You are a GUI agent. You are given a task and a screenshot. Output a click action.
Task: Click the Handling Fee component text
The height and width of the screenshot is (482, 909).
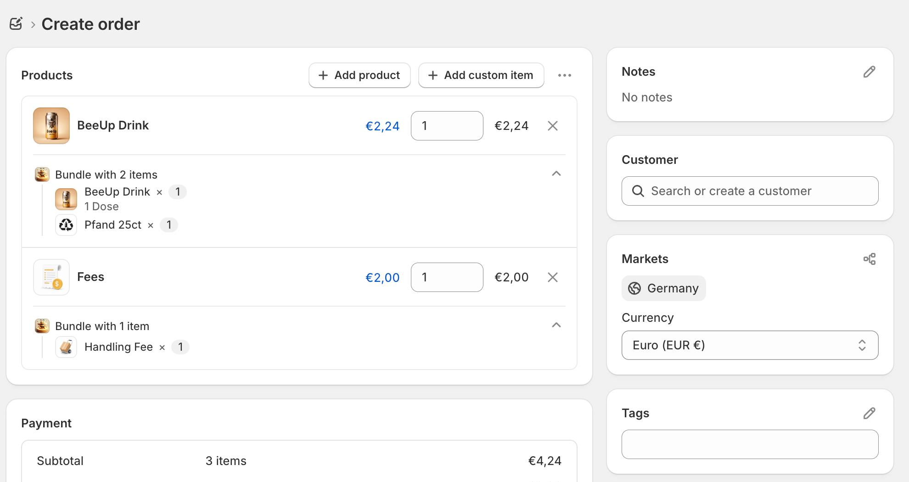[118, 347]
